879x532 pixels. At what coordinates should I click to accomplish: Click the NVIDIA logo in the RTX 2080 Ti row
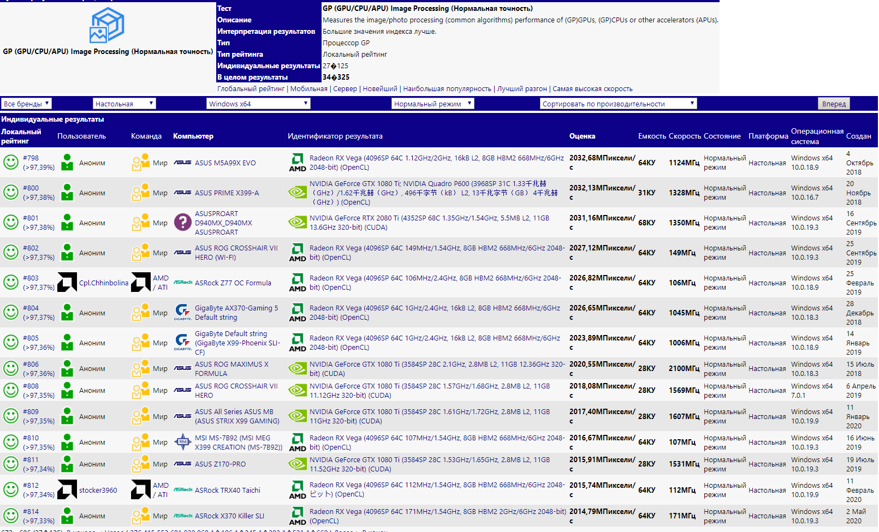(298, 223)
